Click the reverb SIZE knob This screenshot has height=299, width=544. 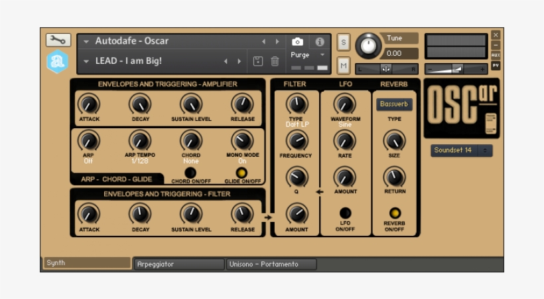(395, 141)
